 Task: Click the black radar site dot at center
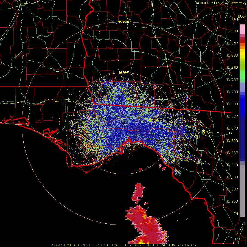[x=124, y=123]
